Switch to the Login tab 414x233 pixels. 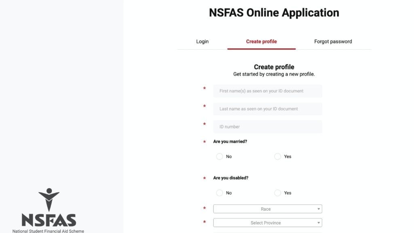coord(202,41)
